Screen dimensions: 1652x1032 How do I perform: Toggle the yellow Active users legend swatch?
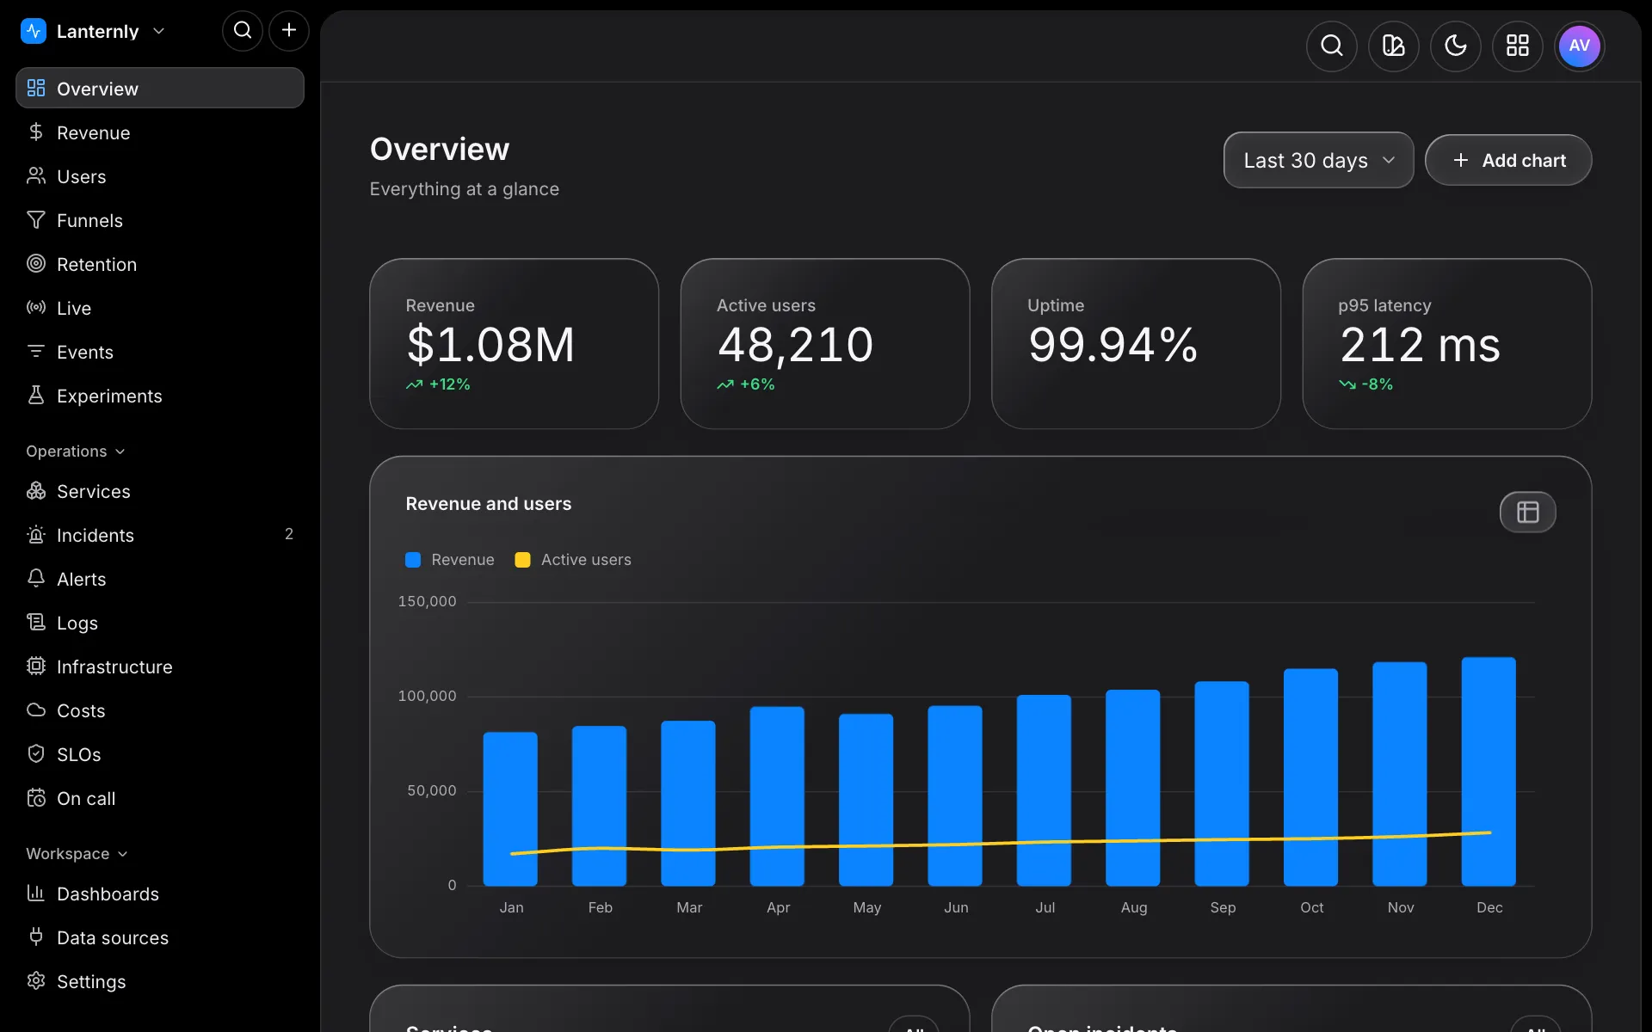pos(522,560)
